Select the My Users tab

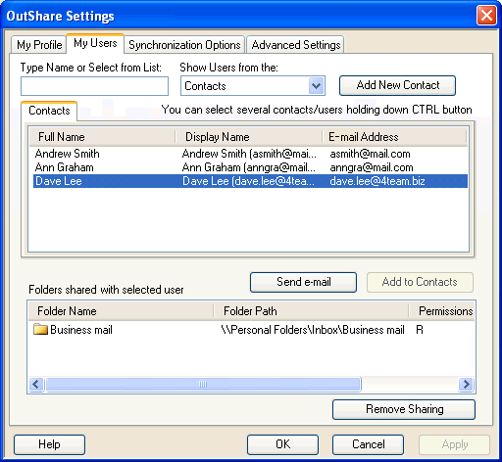(95, 43)
